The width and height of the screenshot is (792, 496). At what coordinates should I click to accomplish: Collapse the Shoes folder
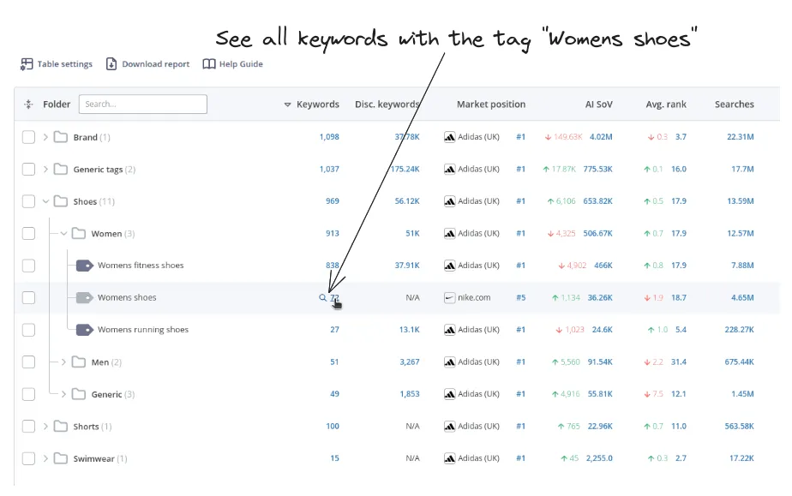46,202
